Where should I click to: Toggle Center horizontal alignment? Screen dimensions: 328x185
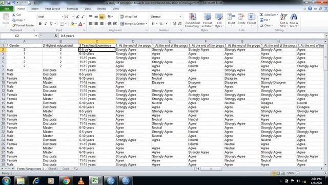pos(96,24)
